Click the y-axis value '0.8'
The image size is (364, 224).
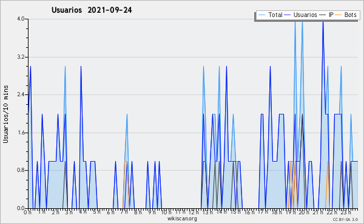coord(21,170)
